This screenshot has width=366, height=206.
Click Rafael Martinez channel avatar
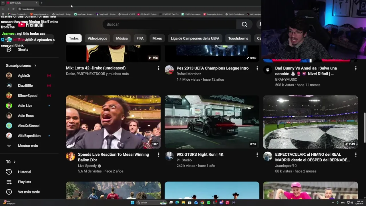pyautogui.click(x=169, y=70)
